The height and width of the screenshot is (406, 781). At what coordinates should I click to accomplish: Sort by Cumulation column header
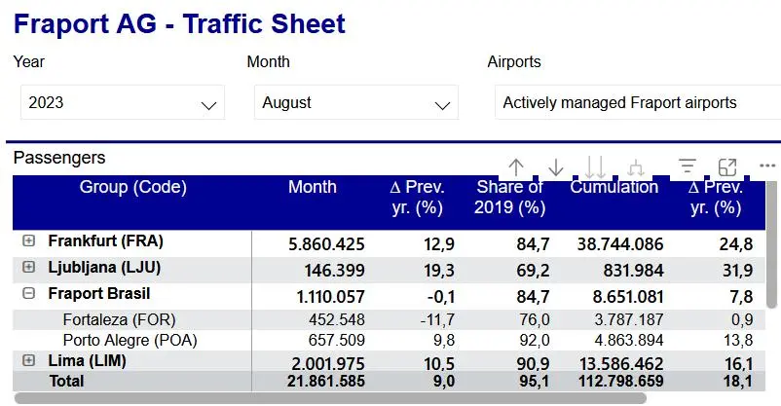click(x=614, y=187)
